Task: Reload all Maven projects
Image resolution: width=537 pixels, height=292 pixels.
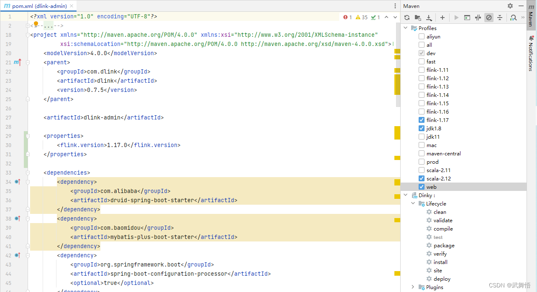Action: coord(407,17)
